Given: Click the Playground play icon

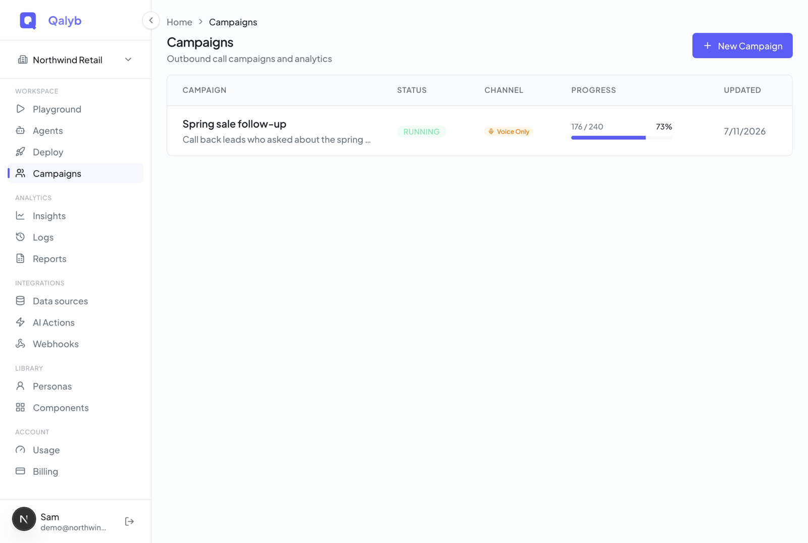Looking at the screenshot, I should coord(20,109).
